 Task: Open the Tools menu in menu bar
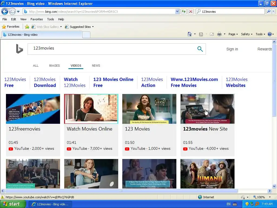[x=51, y=19]
